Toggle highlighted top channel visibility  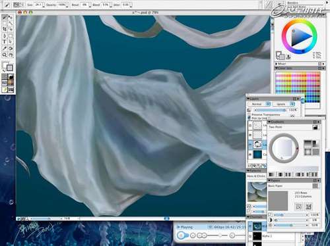(250, 226)
